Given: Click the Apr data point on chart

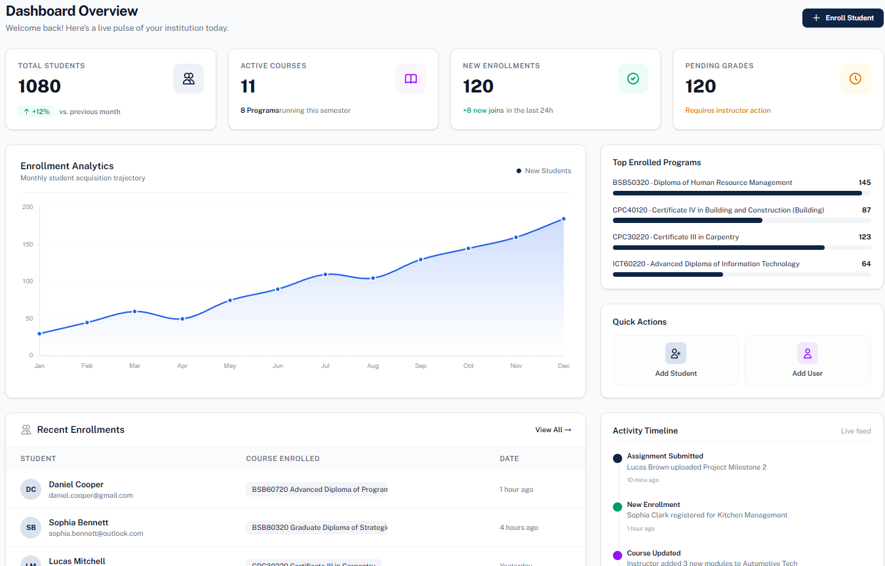Looking at the screenshot, I should [x=182, y=319].
